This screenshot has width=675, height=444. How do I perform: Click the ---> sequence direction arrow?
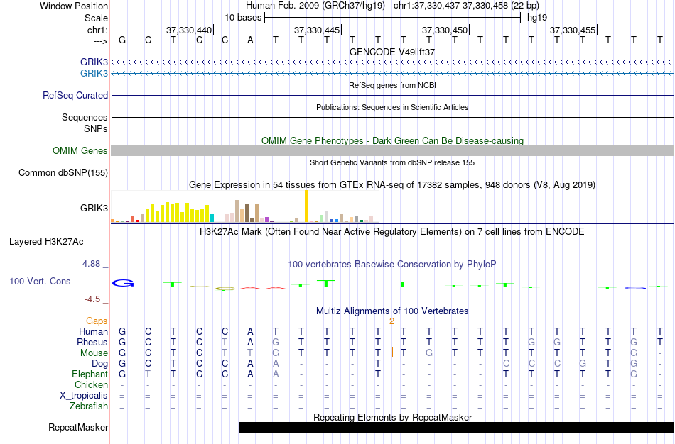(101, 41)
